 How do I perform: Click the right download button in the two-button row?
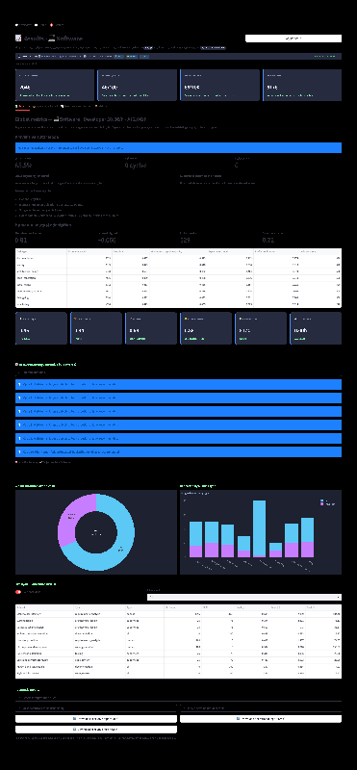click(x=260, y=718)
